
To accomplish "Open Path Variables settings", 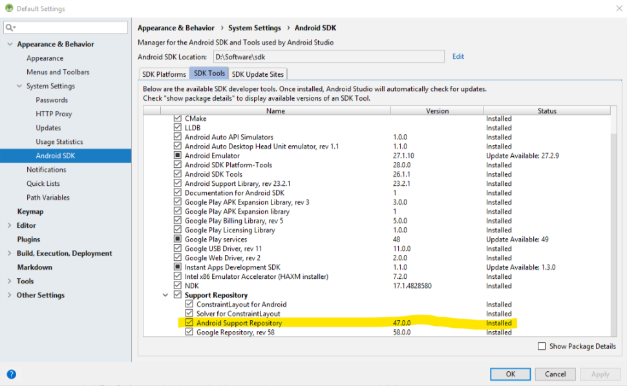I will [48, 198].
